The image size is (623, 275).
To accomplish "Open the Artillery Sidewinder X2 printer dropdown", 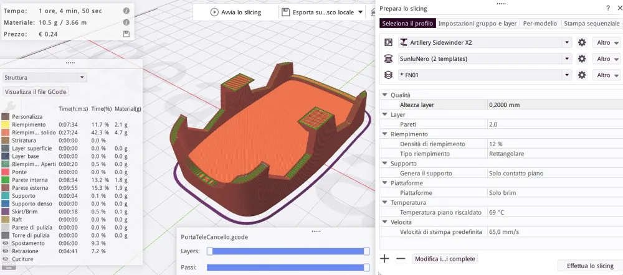I will (x=485, y=42).
